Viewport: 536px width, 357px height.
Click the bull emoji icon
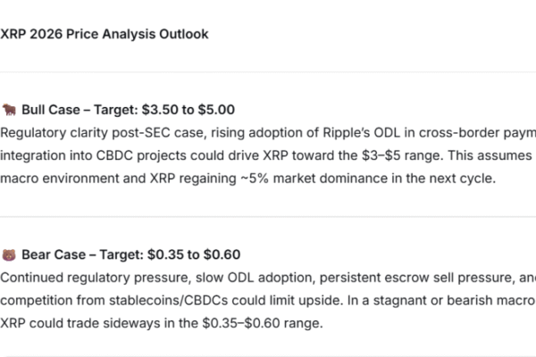tap(9, 111)
